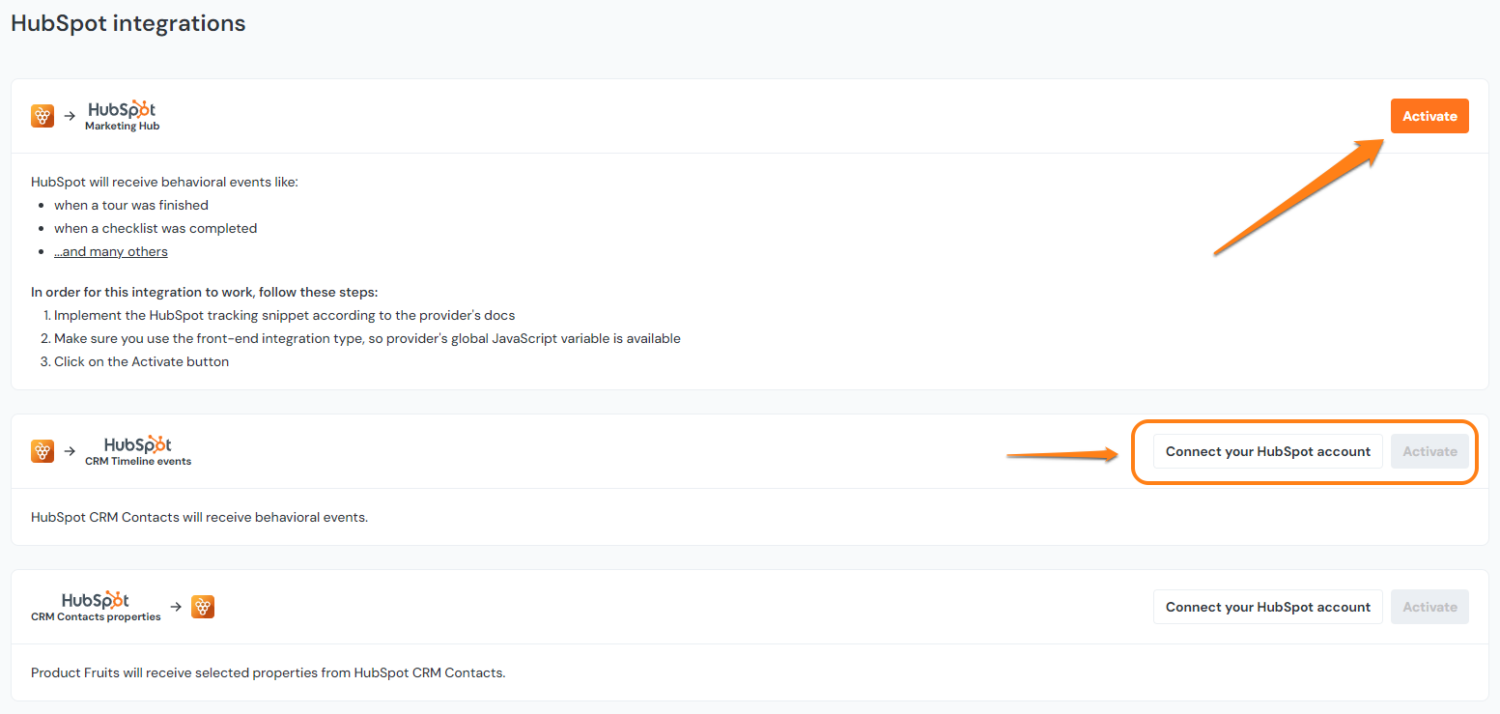The height and width of the screenshot is (714, 1500).
Task: Click the "HubSpot integrations" page heading
Action: click(x=127, y=22)
